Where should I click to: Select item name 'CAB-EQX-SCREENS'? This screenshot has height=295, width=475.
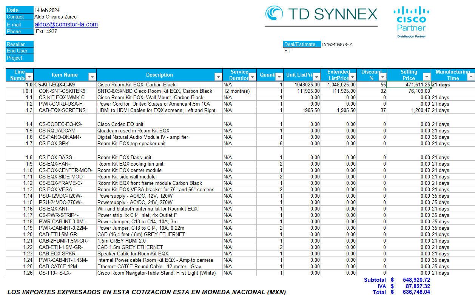(62, 111)
